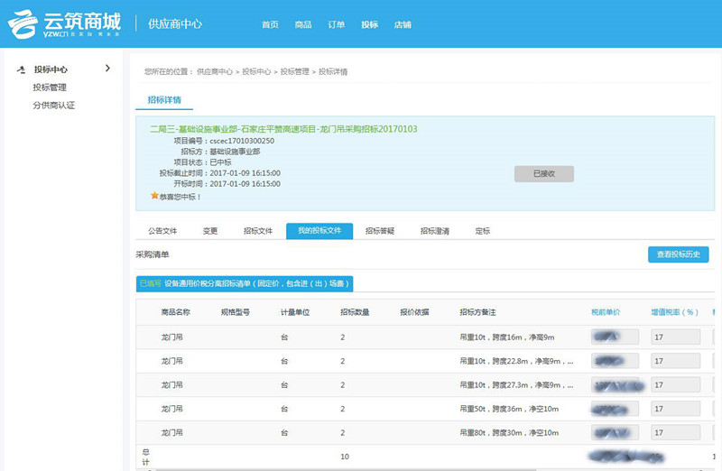722x471 pixels.
Task: Click tax rate field for 跨度27.3m row
Action: click(x=675, y=385)
